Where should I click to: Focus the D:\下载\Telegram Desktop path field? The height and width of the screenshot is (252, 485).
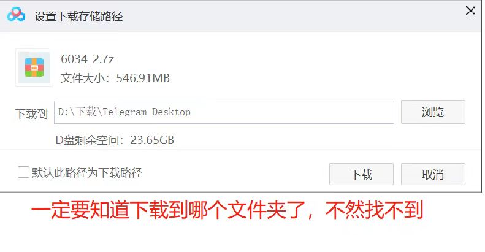coord(224,112)
